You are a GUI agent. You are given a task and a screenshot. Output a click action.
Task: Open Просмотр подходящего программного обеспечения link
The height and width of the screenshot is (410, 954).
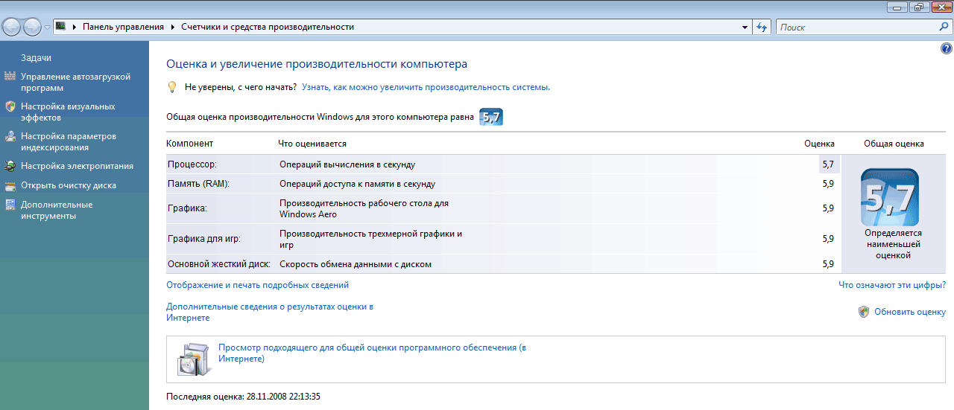tap(372, 353)
